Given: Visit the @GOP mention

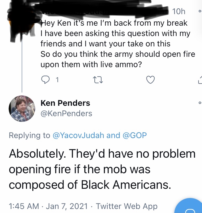Looking at the screenshot, I should (135, 135).
